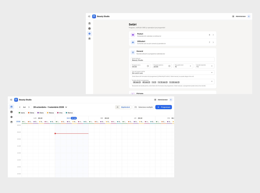Viewport: 260px width, 193px height.
Task: Click the Nume afacere input field
Action: pyautogui.click(x=173, y=60)
